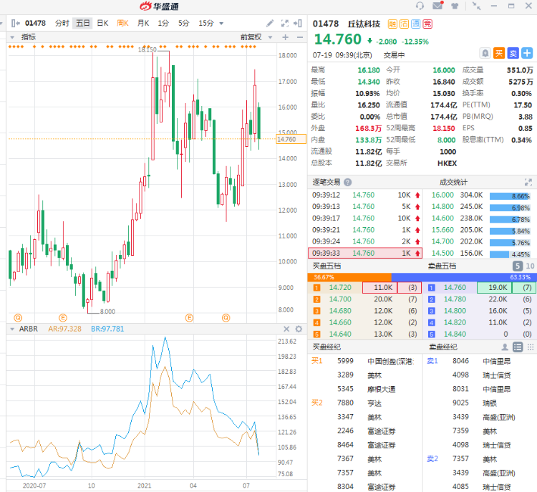The height and width of the screenshot is (492, 537).
Task: Click the 01478 stock code in chart toolbar
Action: click(35, 24)
